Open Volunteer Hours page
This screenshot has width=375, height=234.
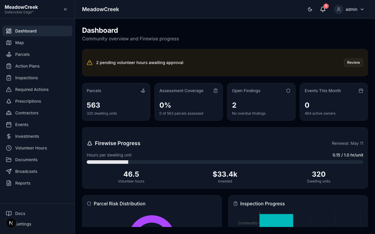point(37,148)
